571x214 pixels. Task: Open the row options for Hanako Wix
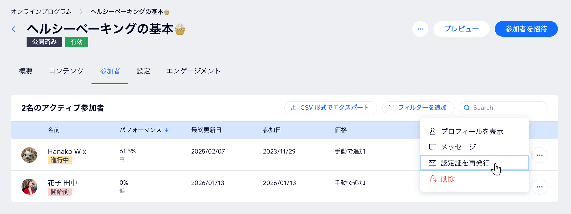click(539, 155)
